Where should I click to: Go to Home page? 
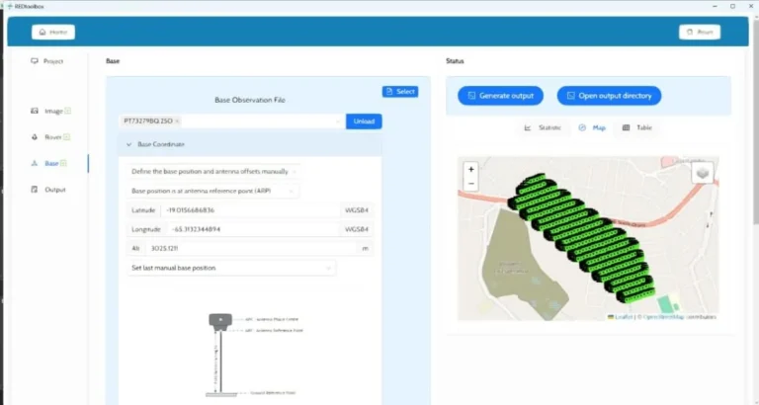[53, 32]
